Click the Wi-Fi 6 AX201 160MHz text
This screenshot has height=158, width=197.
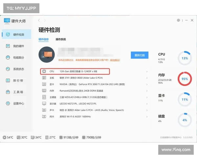75,117
